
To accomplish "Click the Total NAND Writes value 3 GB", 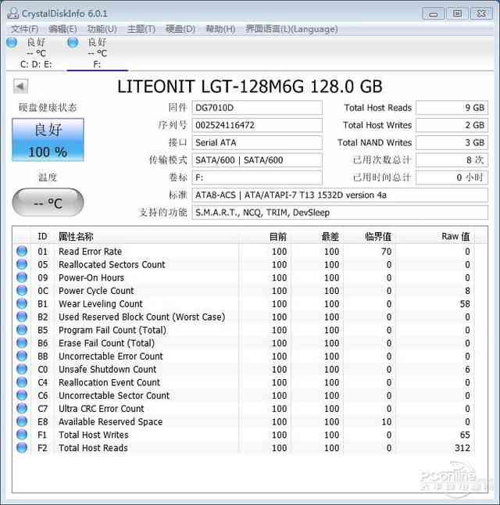I will pyautogui.click(x=452, y=142).
